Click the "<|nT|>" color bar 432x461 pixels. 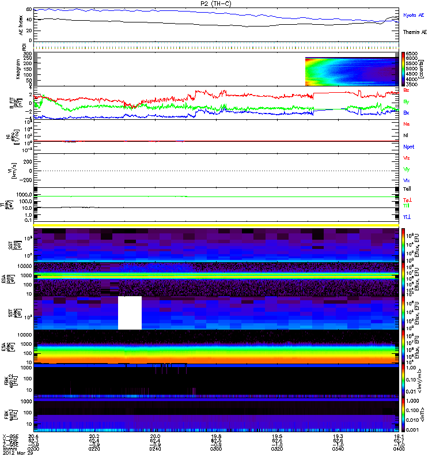(403, 415)
